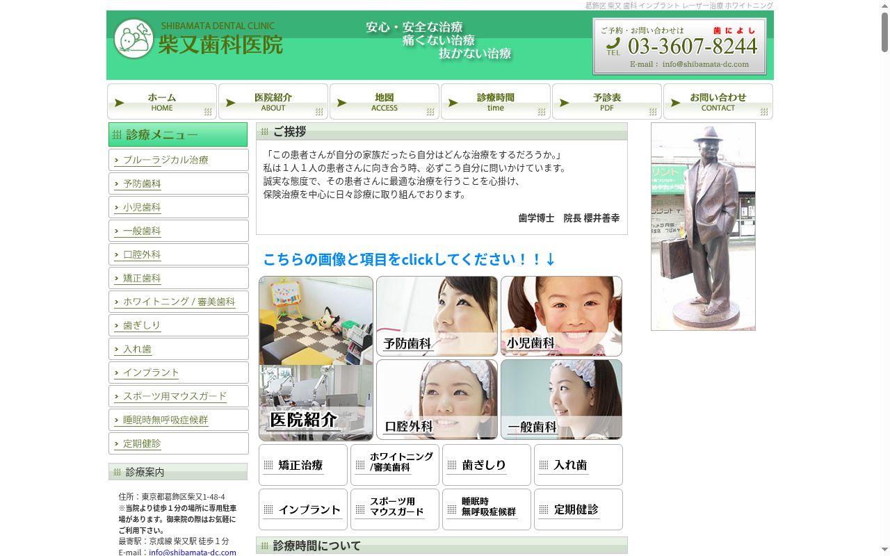Select 予防歯科 in the sidebar menu
Image resolution: width=890 pixels, height=556 pixels.
pos(179,183)
